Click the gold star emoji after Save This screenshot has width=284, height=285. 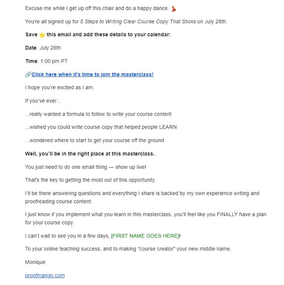coord(42,35)
